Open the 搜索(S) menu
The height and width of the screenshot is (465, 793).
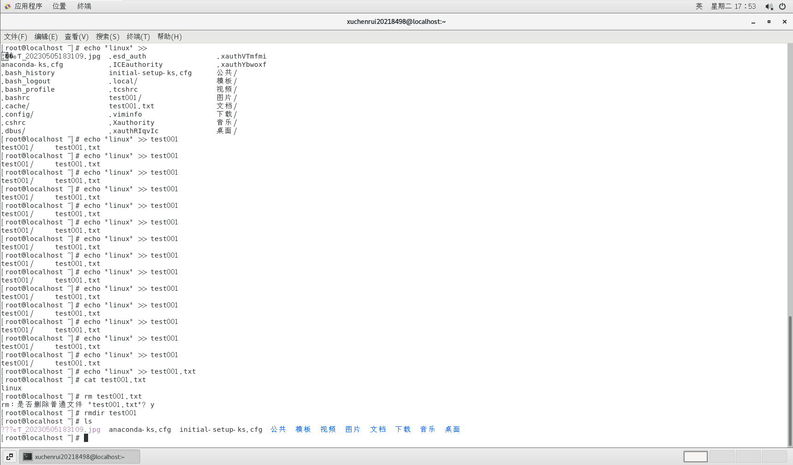[107, 37]
